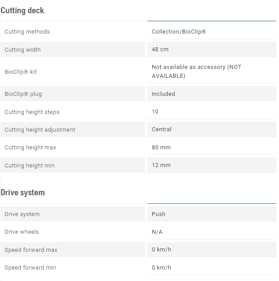The image size is (279, 281).
Task: Click the Push value in Drive system
Action: [x=158, y=214]
